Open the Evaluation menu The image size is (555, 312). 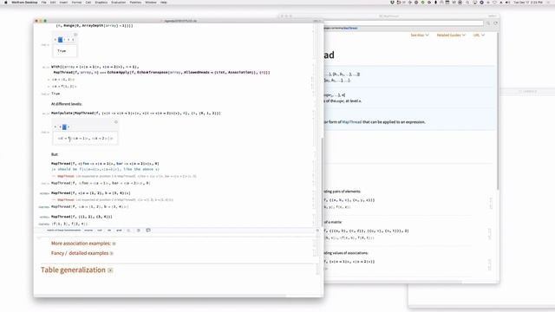click(x=119, y=3)
